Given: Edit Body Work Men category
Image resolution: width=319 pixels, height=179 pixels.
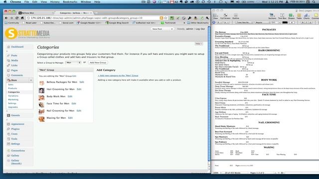Looking at the screenshot, I should [x=70, y=96].
